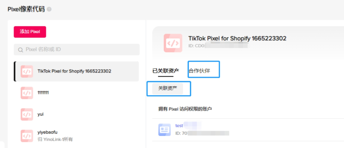This screenshot has width=344, height=148.
Task: Select the yiyebaofu pixel entry
Action: 76,136
